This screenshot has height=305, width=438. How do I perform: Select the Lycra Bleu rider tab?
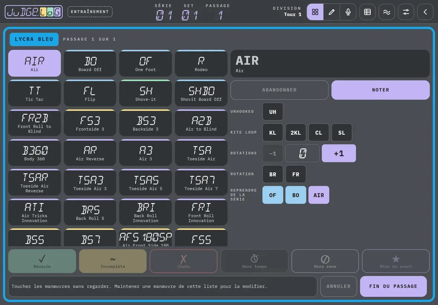pos(34,39)
